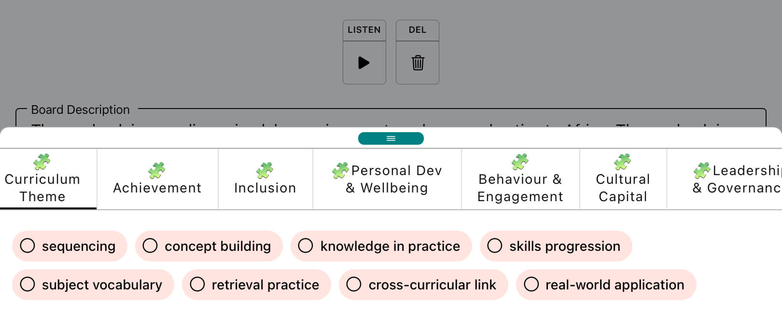Click the puzzle icon on the Inclusion tab
This screenshot has width=782, height=315.
click(x=265, y=170)
